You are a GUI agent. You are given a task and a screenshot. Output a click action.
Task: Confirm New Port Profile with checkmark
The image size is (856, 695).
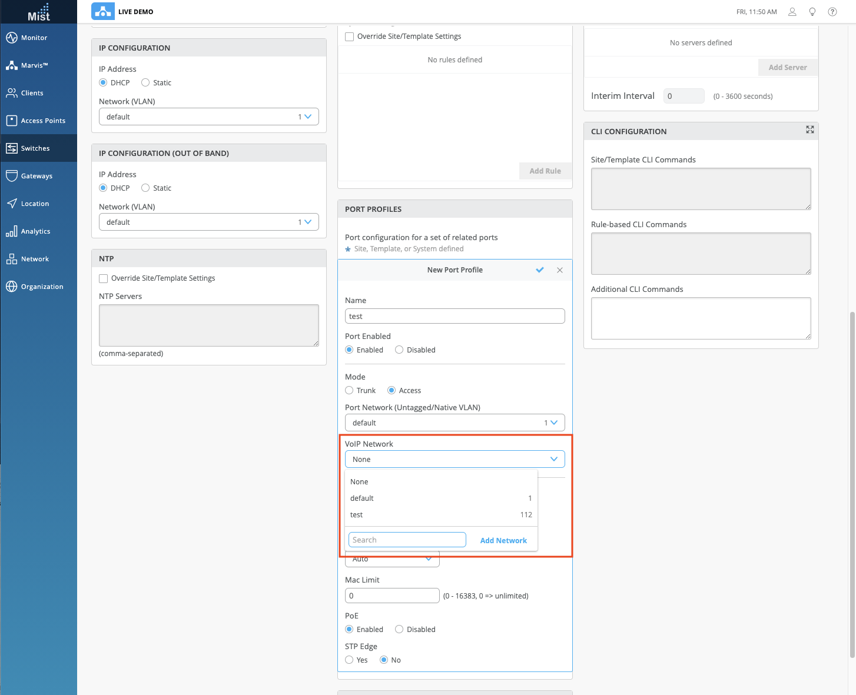click(x=540, y=270)
